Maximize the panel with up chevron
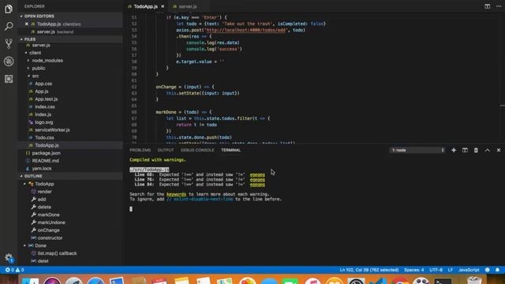This screenshot has width=505, height=284. pos(488,150)
